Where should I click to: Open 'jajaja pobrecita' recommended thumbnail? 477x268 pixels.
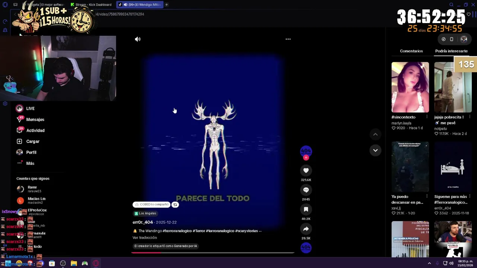click(453, 87)
